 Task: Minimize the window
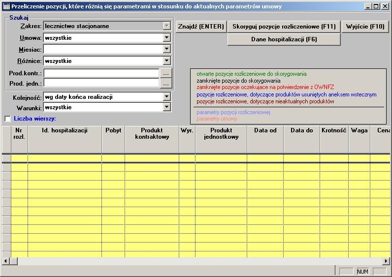click(367, 6)
